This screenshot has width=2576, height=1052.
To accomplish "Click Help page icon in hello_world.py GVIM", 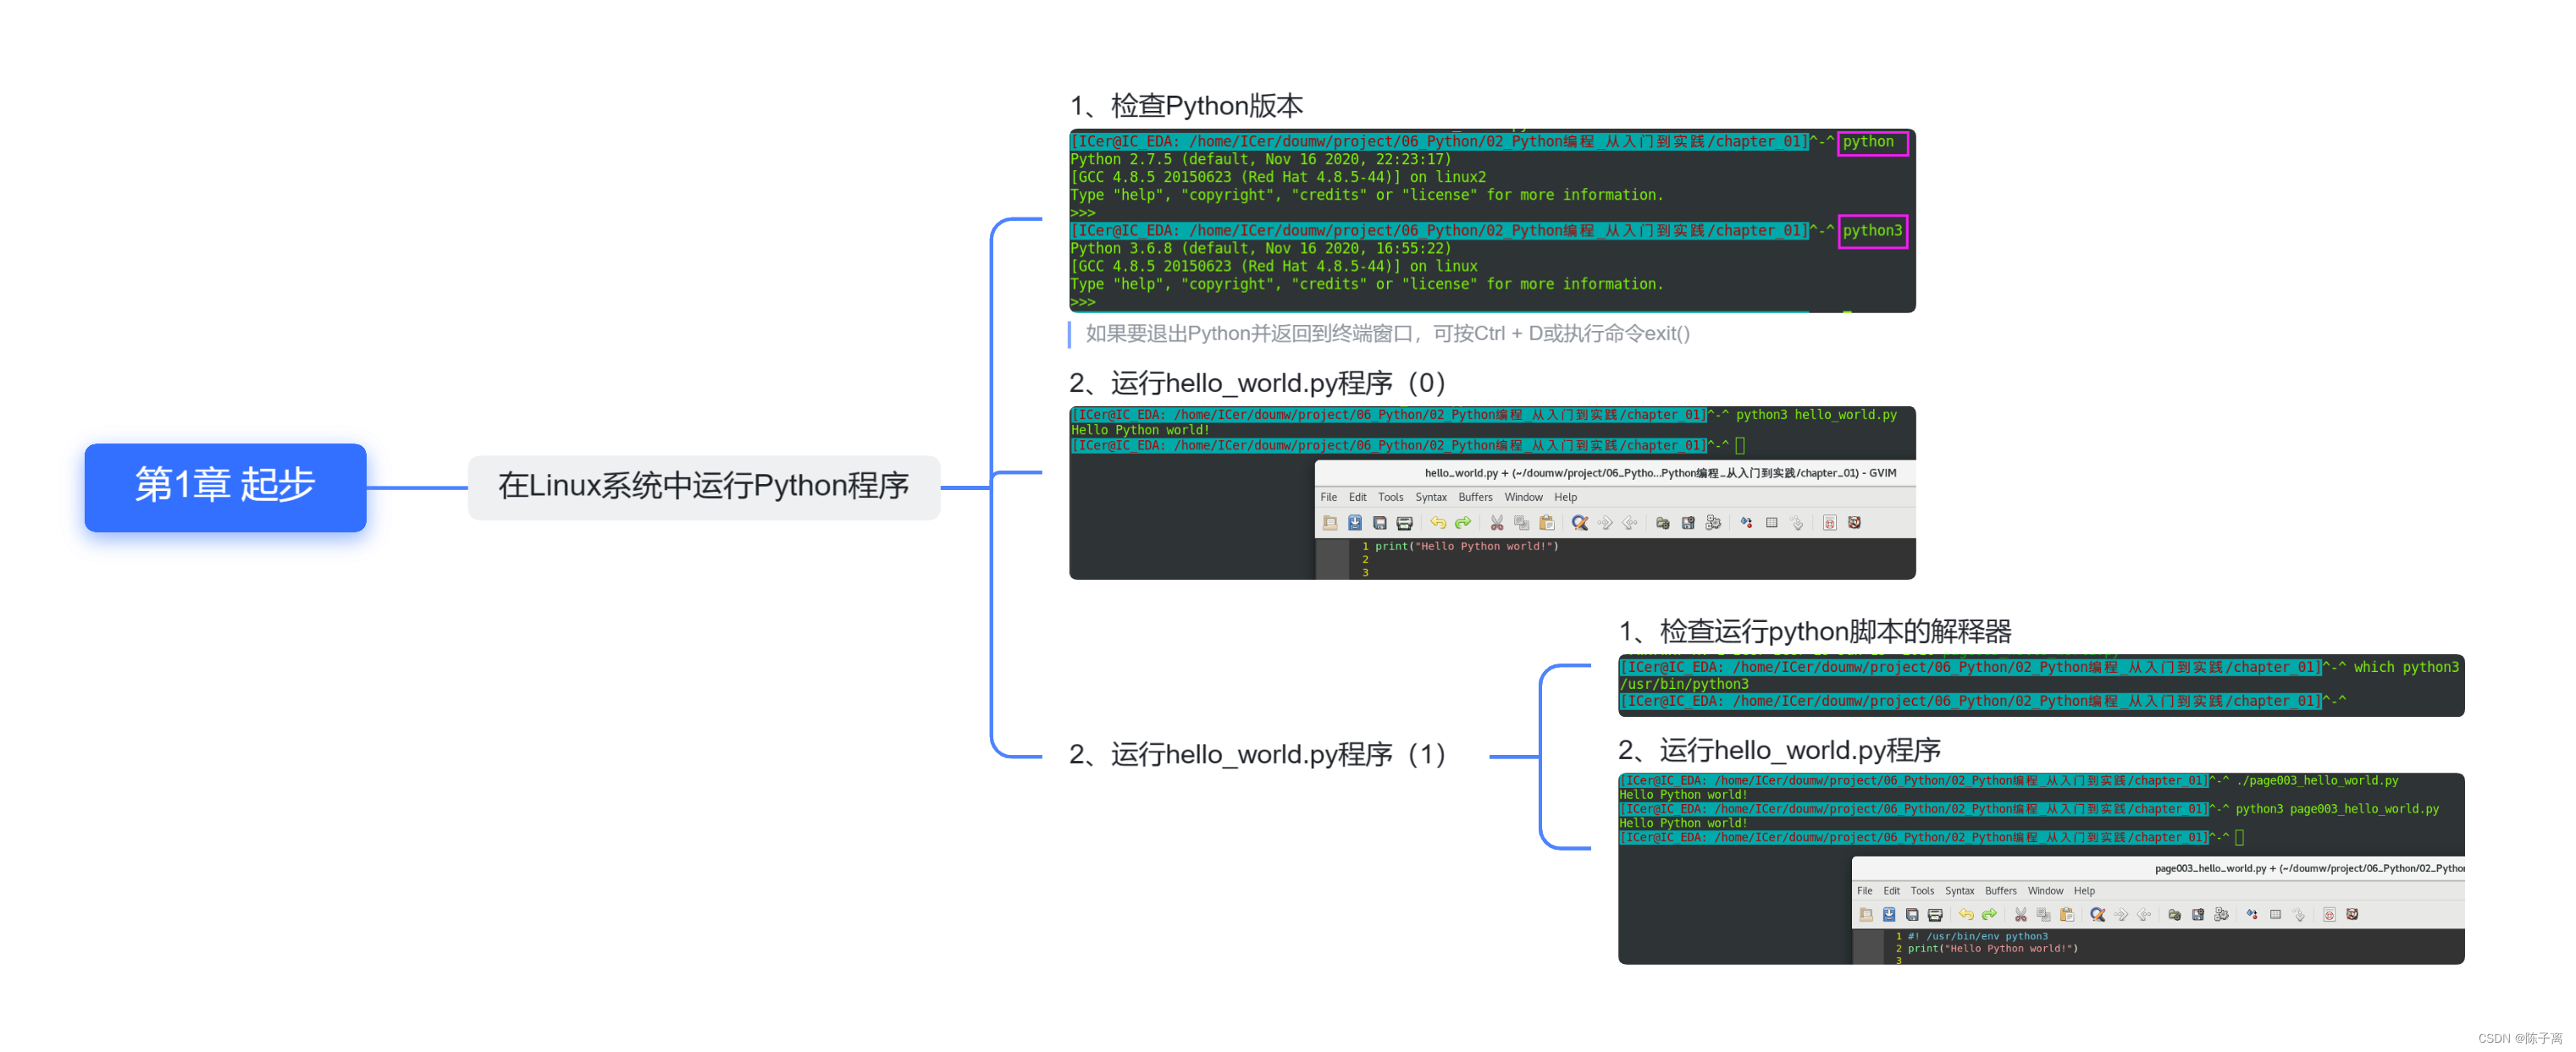I will click(x=1830, y=522).
